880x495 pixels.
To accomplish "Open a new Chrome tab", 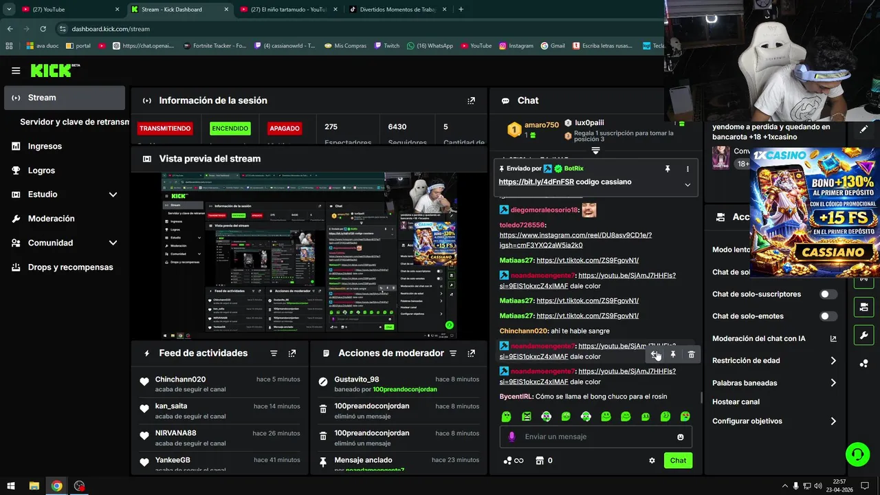I will point(461,10).
